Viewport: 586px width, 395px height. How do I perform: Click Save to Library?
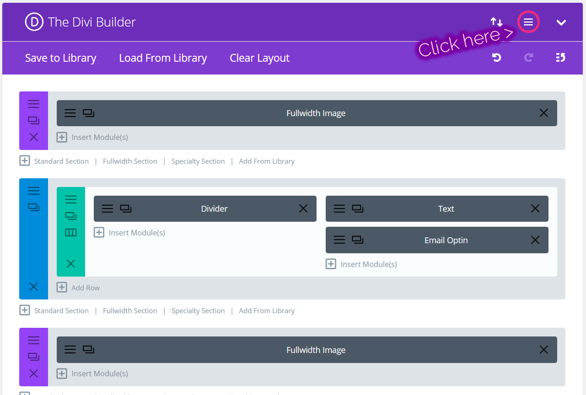(60, 58)
